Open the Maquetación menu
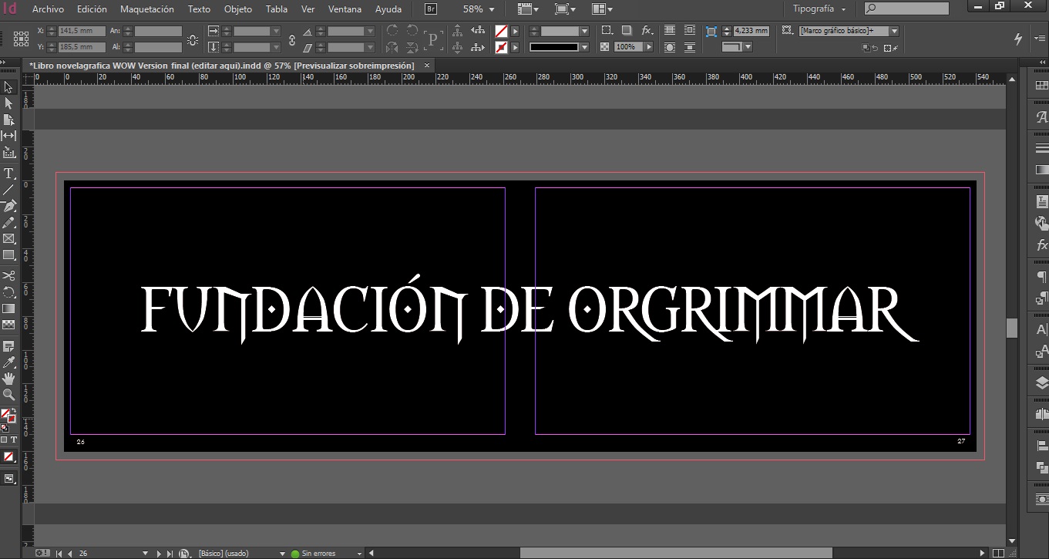 [147, 9]
